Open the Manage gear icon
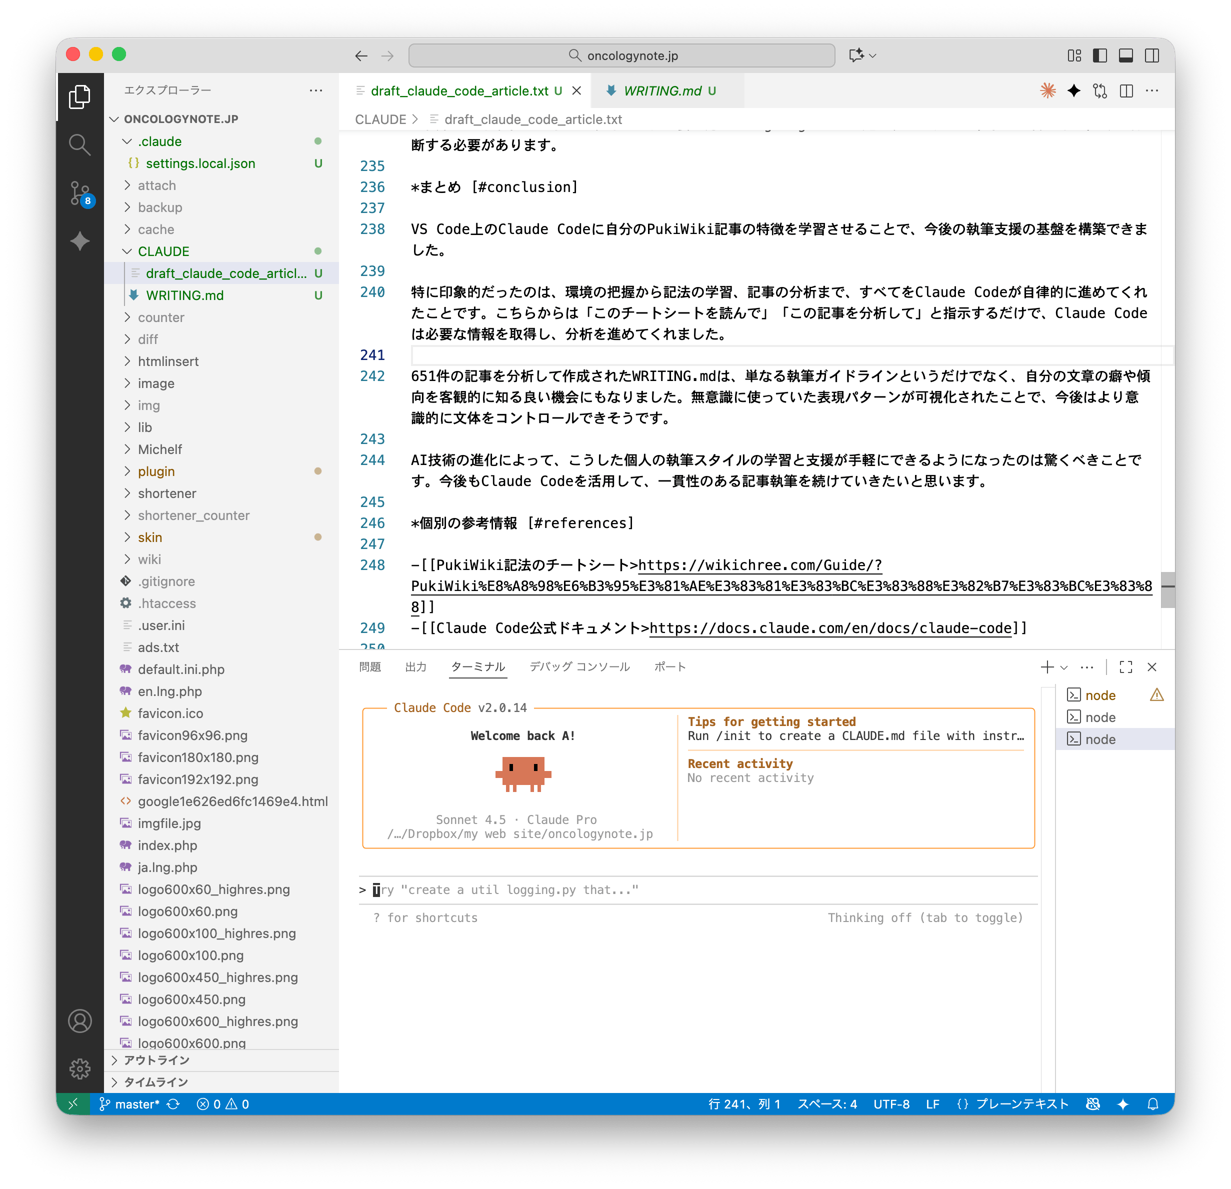This screenshot has width=1231, height=1189. pyautogui.click(x=80, y=1068)
